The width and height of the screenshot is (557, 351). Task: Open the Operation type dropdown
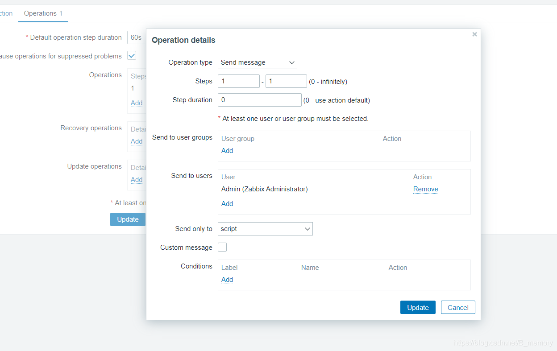(258, 62)
